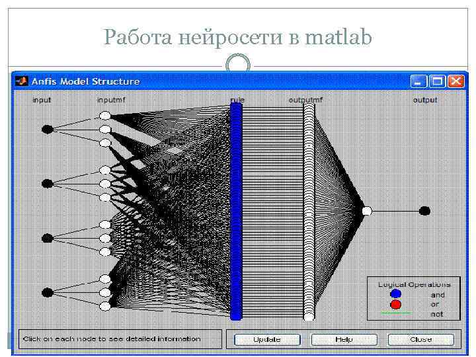This screenshot has width=476, height=357.
Task: Click the middle inputmf node of first input
Action: 105,130
